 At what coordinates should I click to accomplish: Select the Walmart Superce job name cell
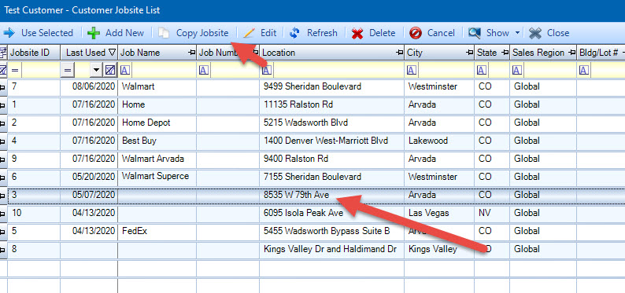(x=157, y=177)
